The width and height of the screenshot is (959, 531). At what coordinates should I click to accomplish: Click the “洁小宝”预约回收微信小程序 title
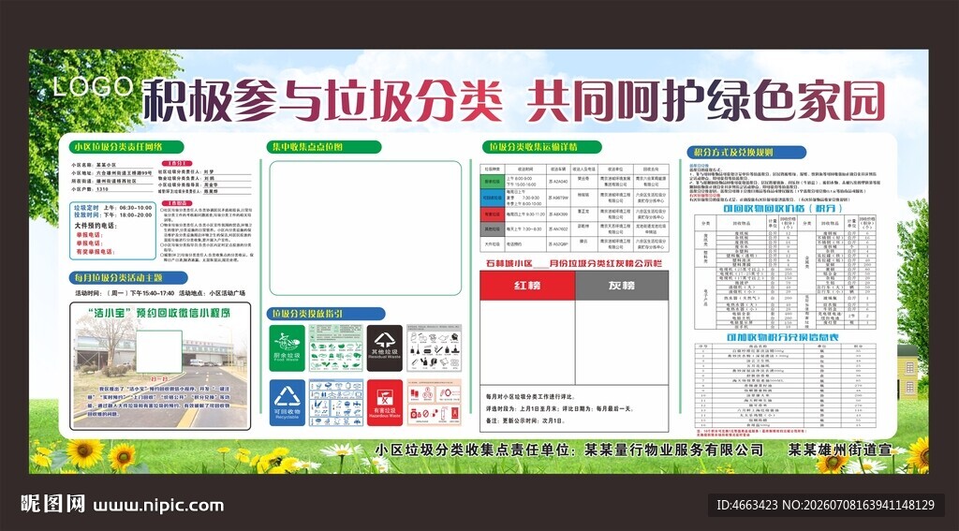click(x=159, y=313)
